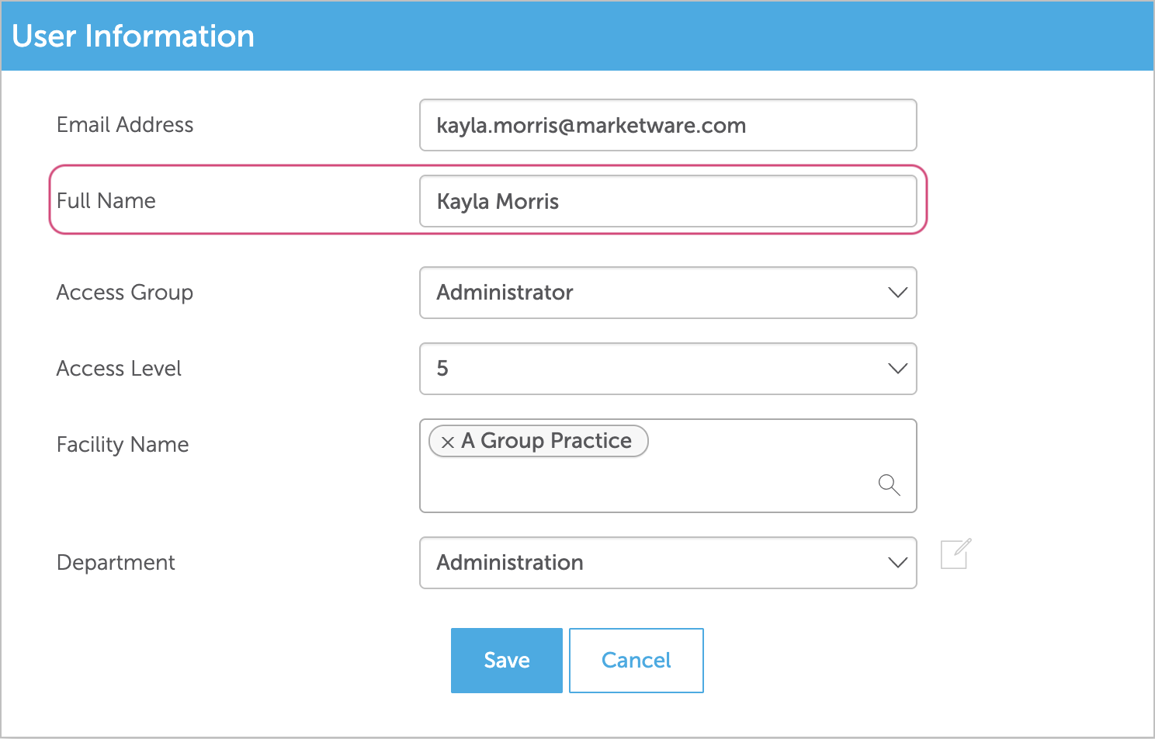Click the User Information header title
This screenshot has width=1155, height=739.
[134, 36]
